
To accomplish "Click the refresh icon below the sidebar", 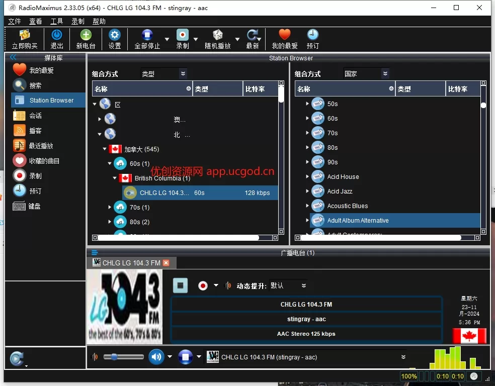I will coord(17,358).
